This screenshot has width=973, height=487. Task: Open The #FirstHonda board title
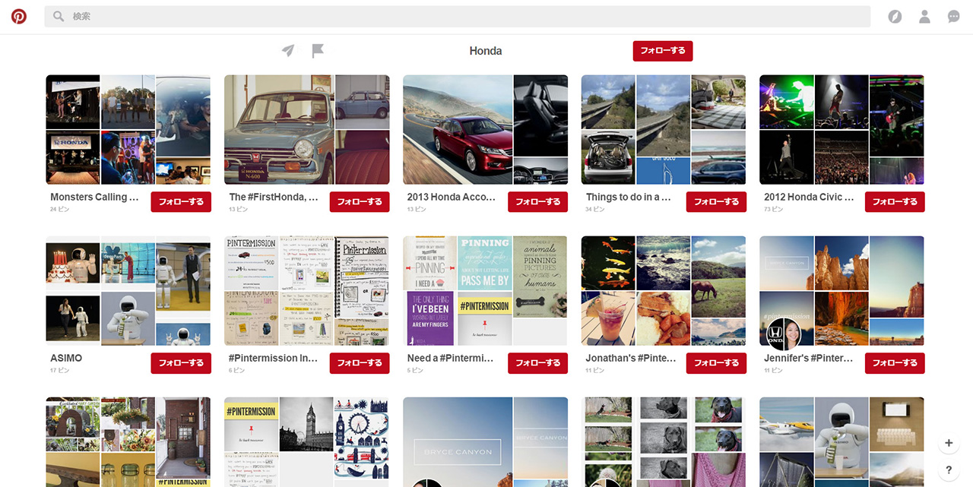pos(274,197)
